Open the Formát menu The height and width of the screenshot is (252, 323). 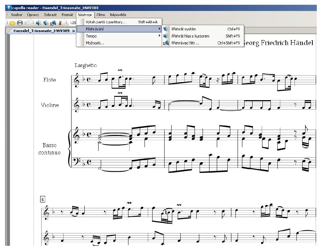pos(68,15)
